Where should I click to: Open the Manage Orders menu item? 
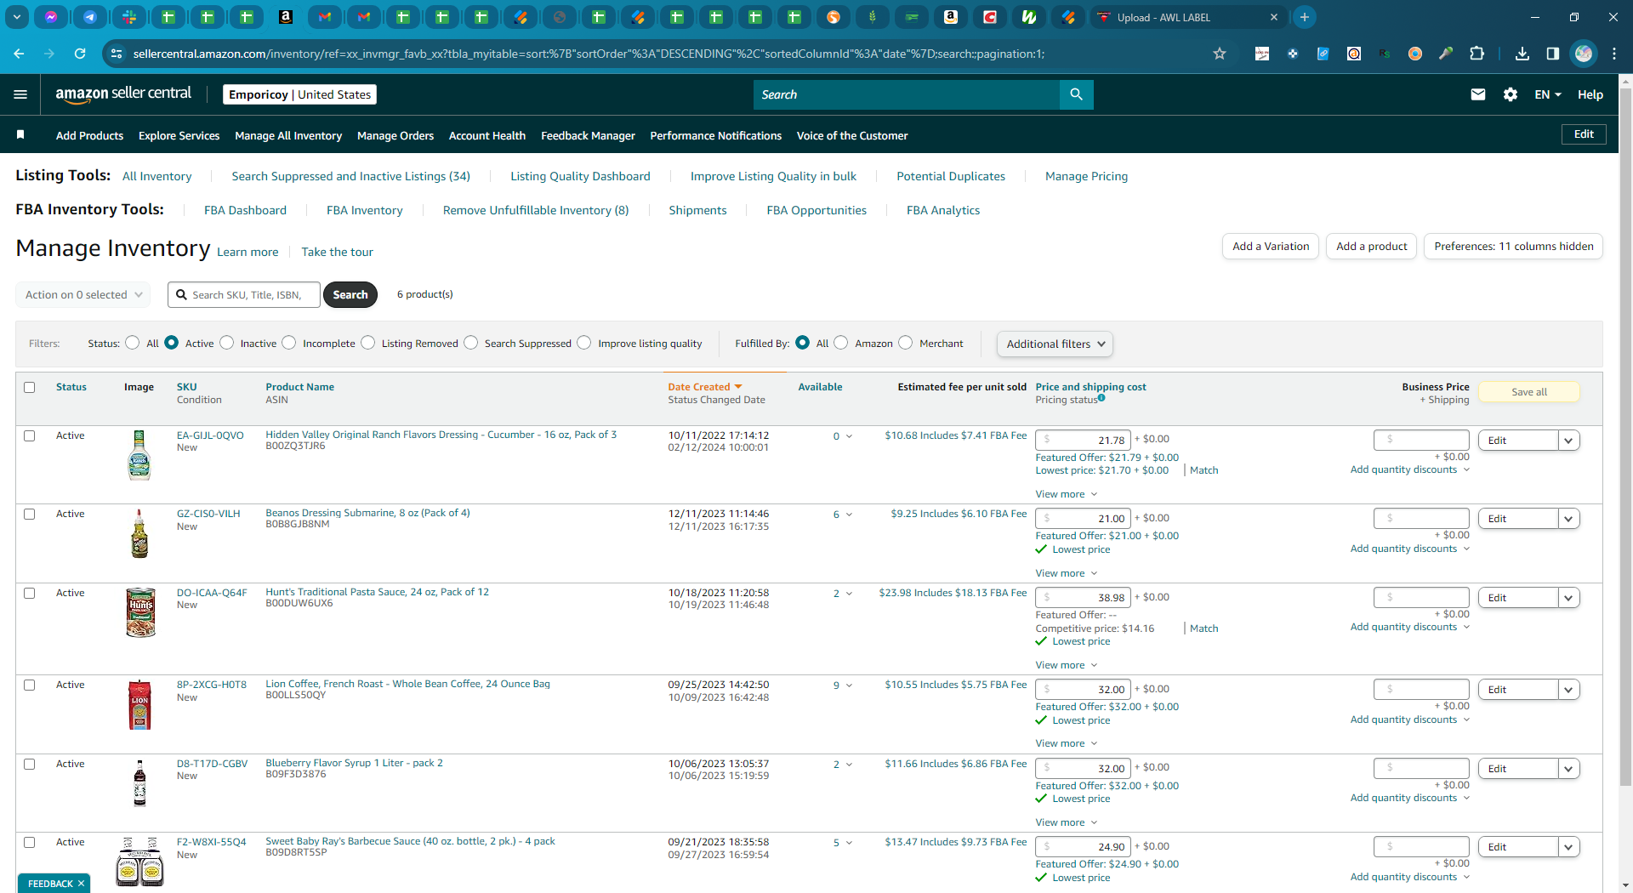(395, 135)
